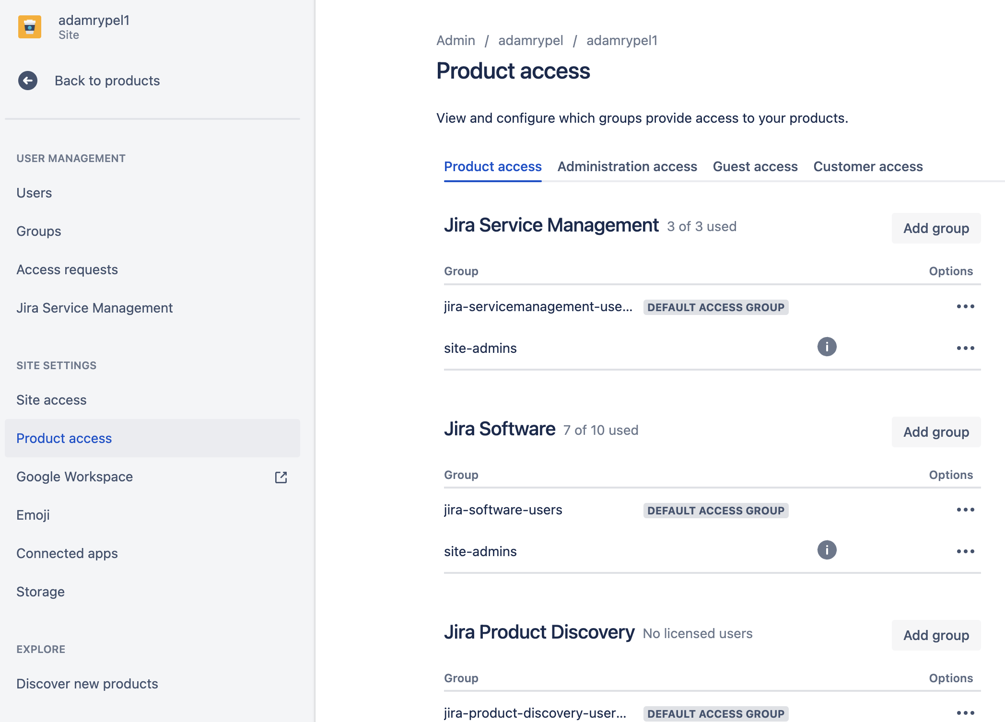This screenshot has width=1005, height=722.
Task: Open options menu for jira-software-users group
Action: (x=965, y=510)
